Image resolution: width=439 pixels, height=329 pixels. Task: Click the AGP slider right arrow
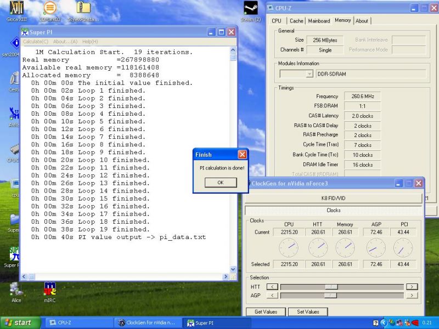(412, 296)
